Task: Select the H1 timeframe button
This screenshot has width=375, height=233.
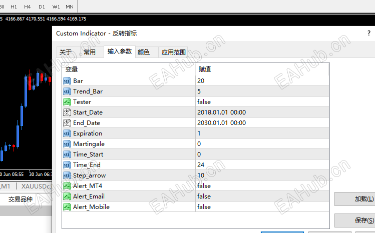Action: tap(14, 6)
